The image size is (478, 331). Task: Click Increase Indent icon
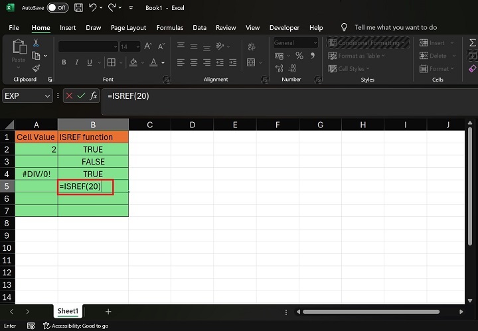pos(233,62)
